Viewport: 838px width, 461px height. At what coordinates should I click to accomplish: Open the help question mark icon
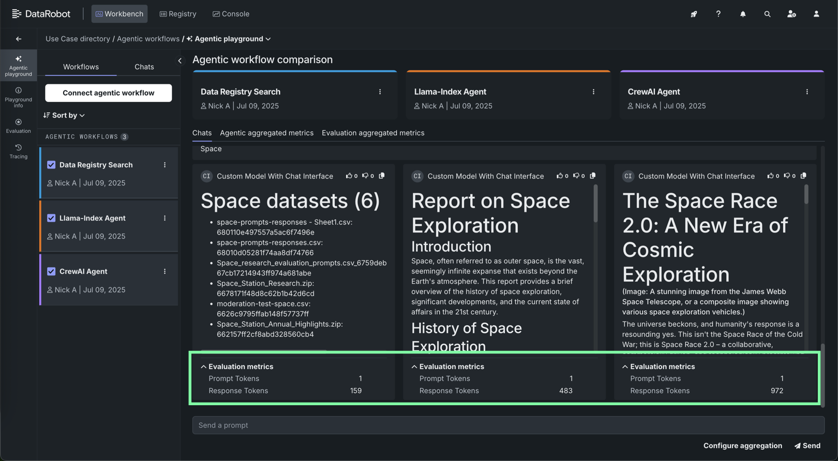(x=718, y=14)
